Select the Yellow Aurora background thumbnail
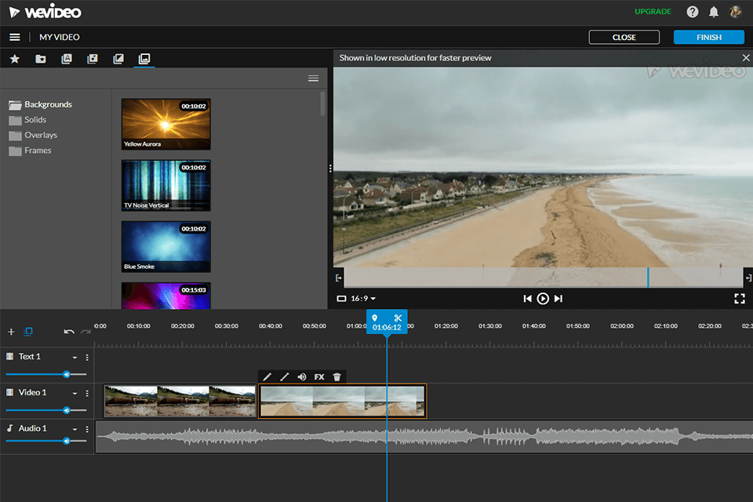 pyautogui.click(x=166, y=124)
